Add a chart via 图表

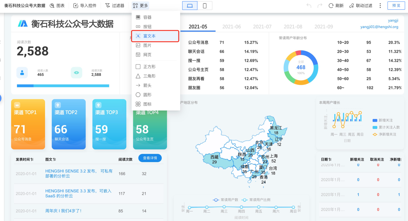point(57,6)
